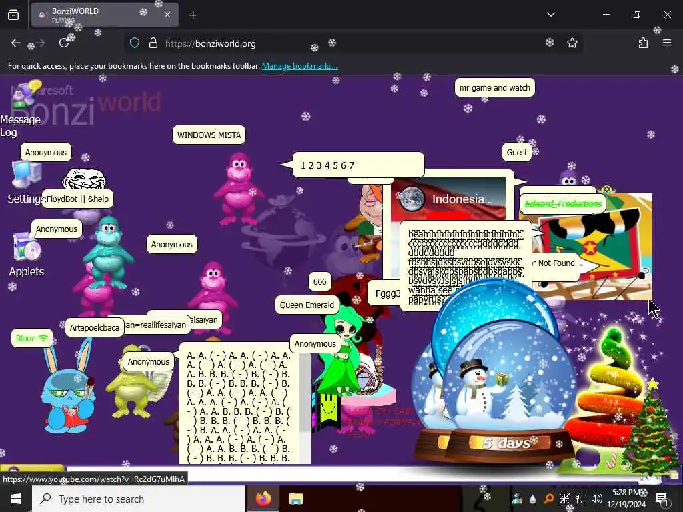Click the Indonesia video thumbnail
This screenshot has width=683, height=512.
pyautogui.click(x=449, y=198)
